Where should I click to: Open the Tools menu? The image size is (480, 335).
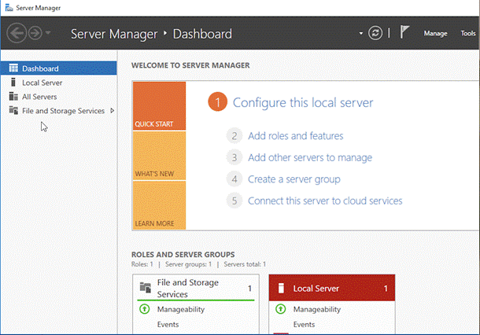(468, 34)
